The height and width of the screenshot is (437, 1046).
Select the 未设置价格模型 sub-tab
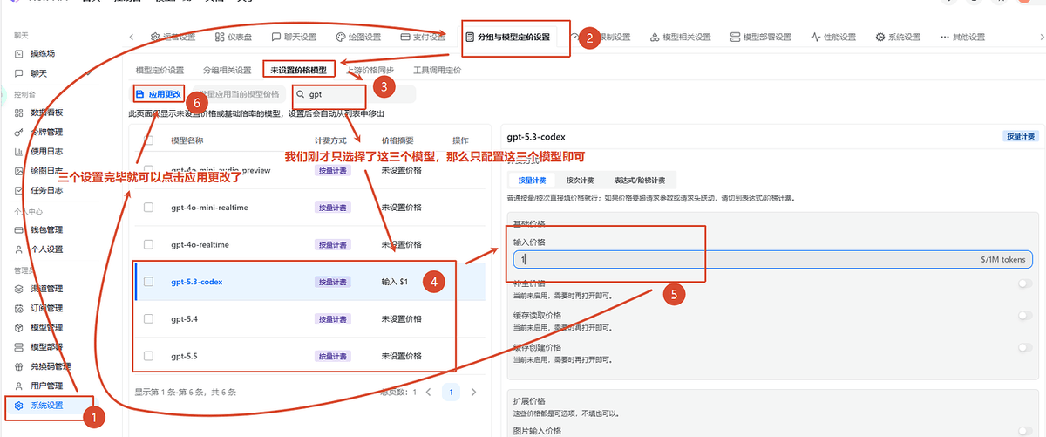[x=299, y=70]
